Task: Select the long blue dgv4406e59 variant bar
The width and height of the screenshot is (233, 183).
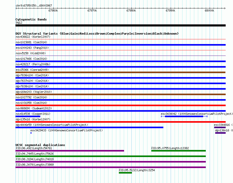Action: (90, 127)
